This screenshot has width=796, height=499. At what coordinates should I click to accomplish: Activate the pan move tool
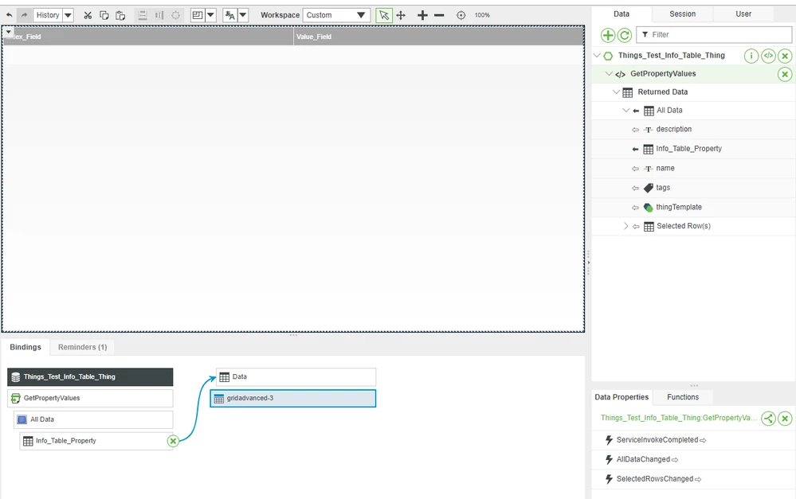[x=401, y=15]
